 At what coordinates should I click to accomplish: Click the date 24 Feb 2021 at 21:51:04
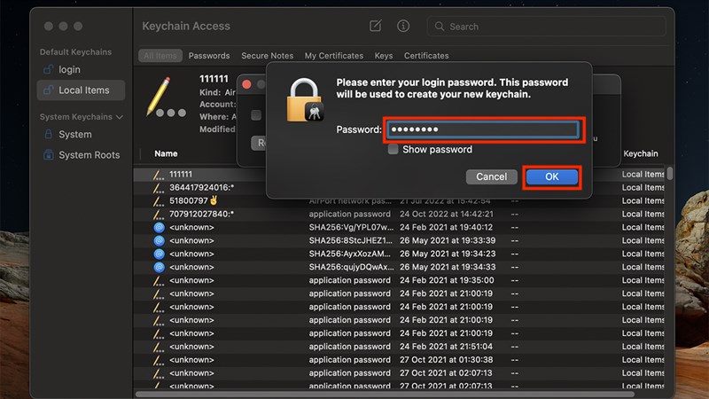(447, 347)
